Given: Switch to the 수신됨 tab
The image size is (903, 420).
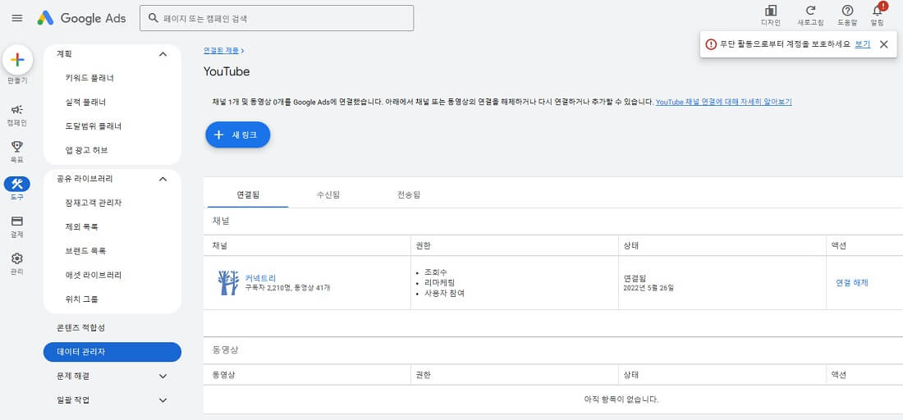Looking at the screenshot, I should pos(328,195).
